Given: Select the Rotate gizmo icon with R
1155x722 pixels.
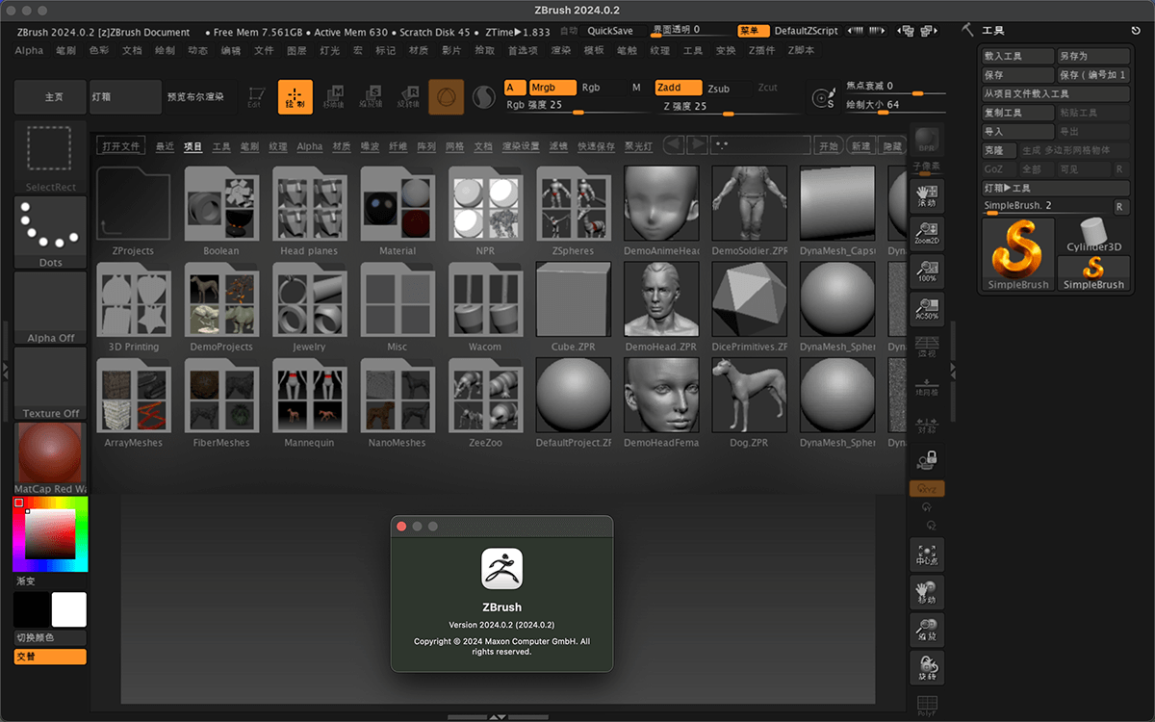Looking at the screenshot, I should point(409,97).
